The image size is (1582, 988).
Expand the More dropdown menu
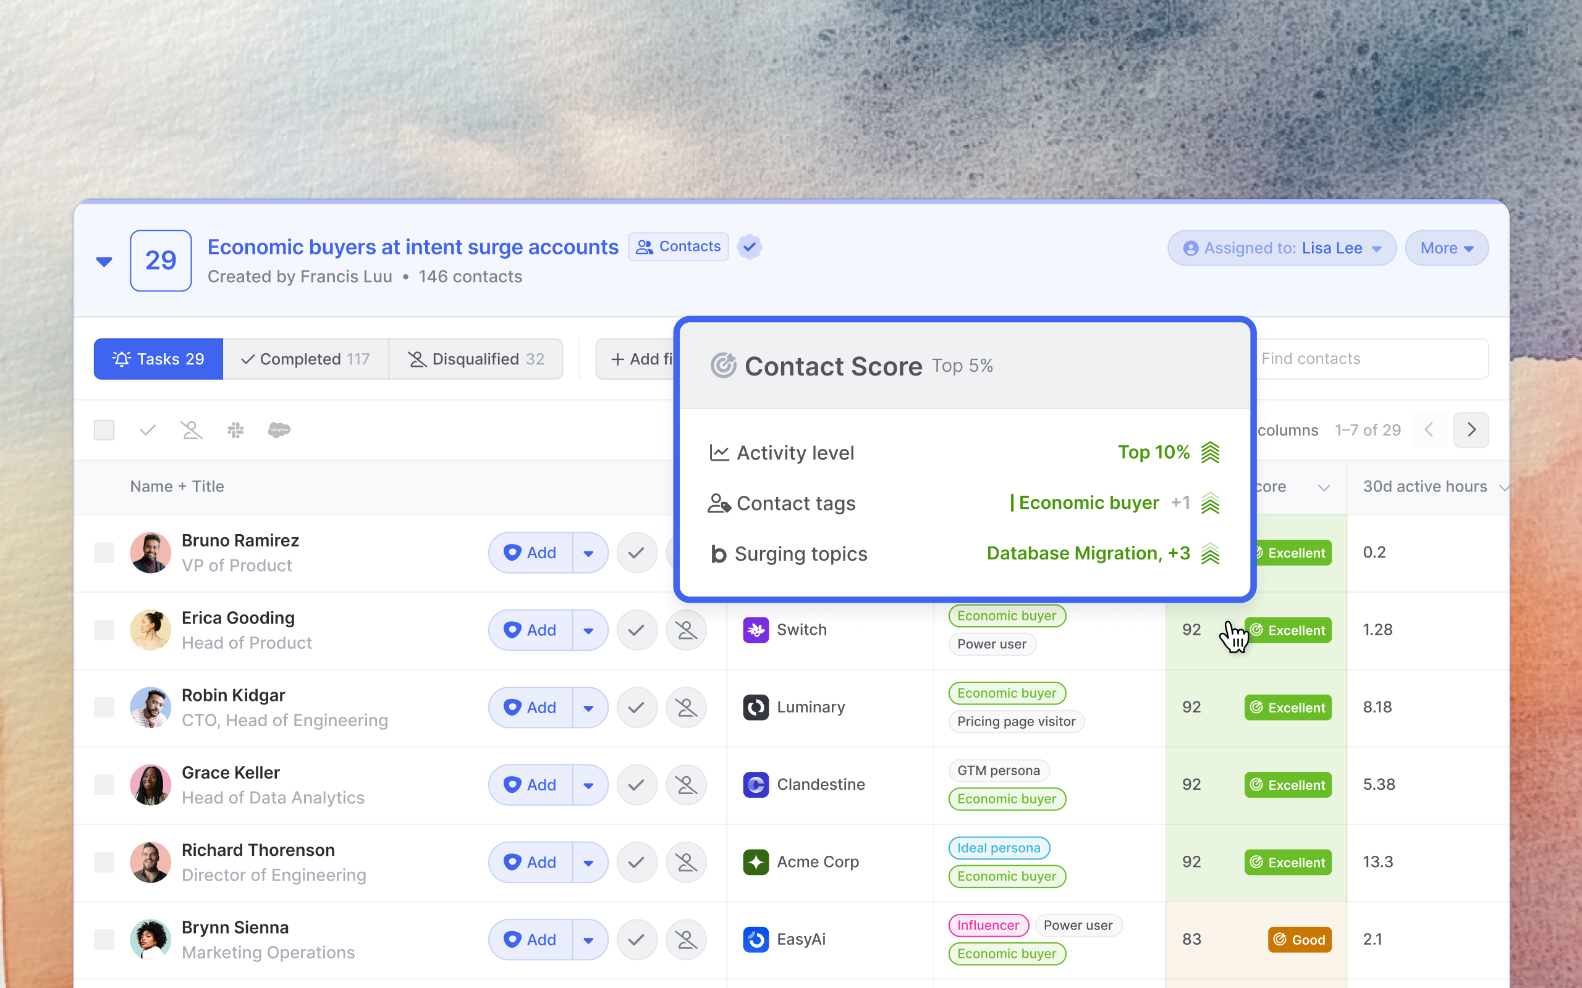click(1446, 248)
